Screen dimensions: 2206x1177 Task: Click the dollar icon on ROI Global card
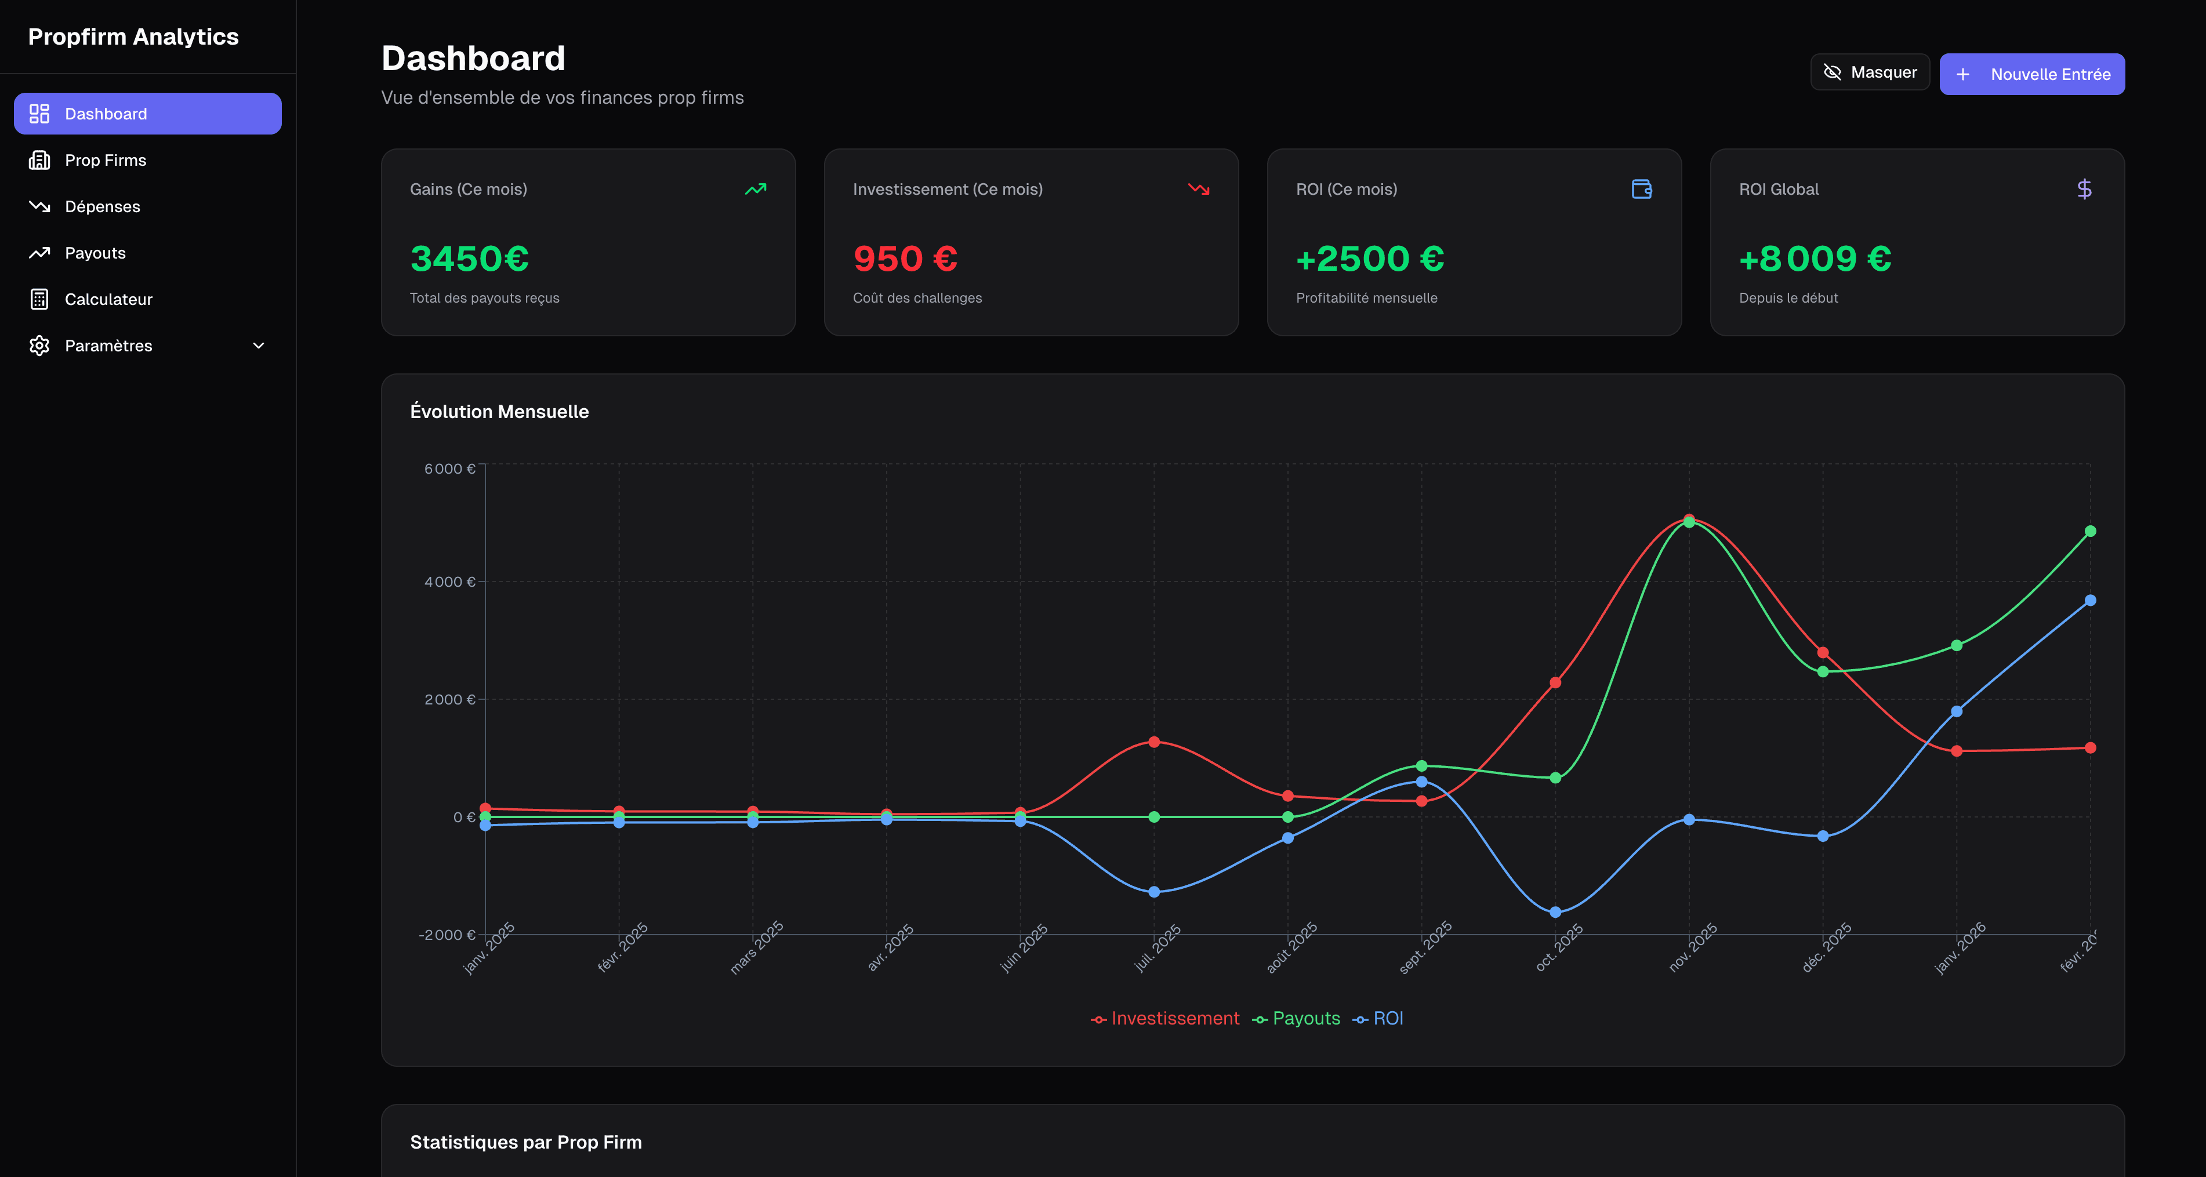pos(2084,189)
